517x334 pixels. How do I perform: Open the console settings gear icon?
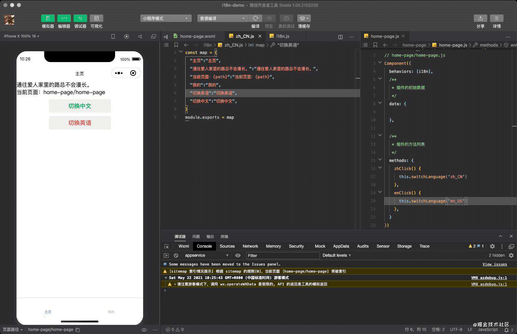click(511, 255)
